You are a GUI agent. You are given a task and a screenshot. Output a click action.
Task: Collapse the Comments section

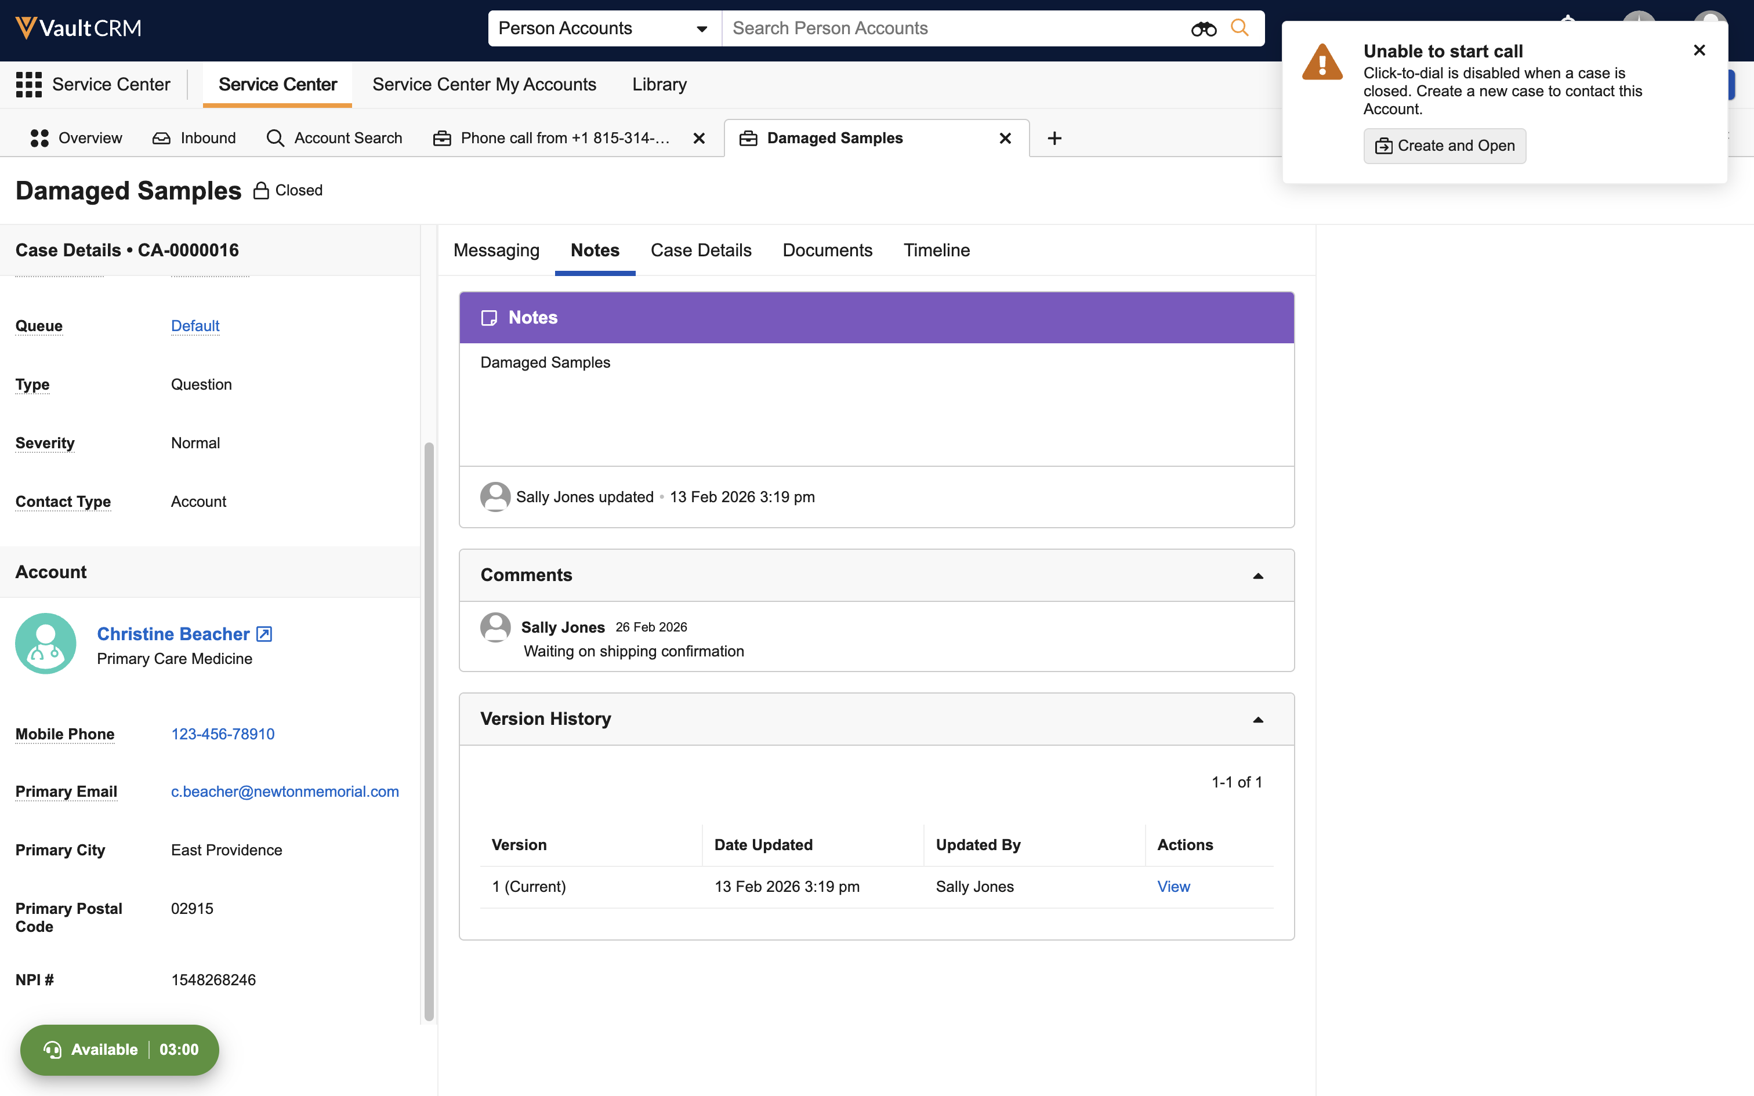[1257, 575]
